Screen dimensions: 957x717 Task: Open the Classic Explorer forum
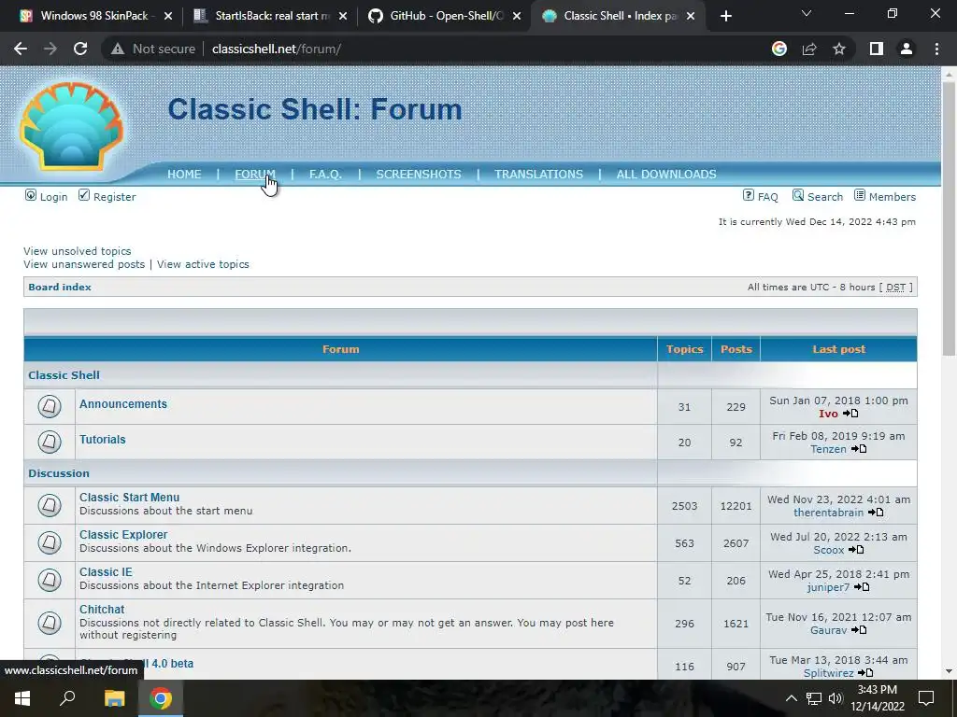coord(123,535)
